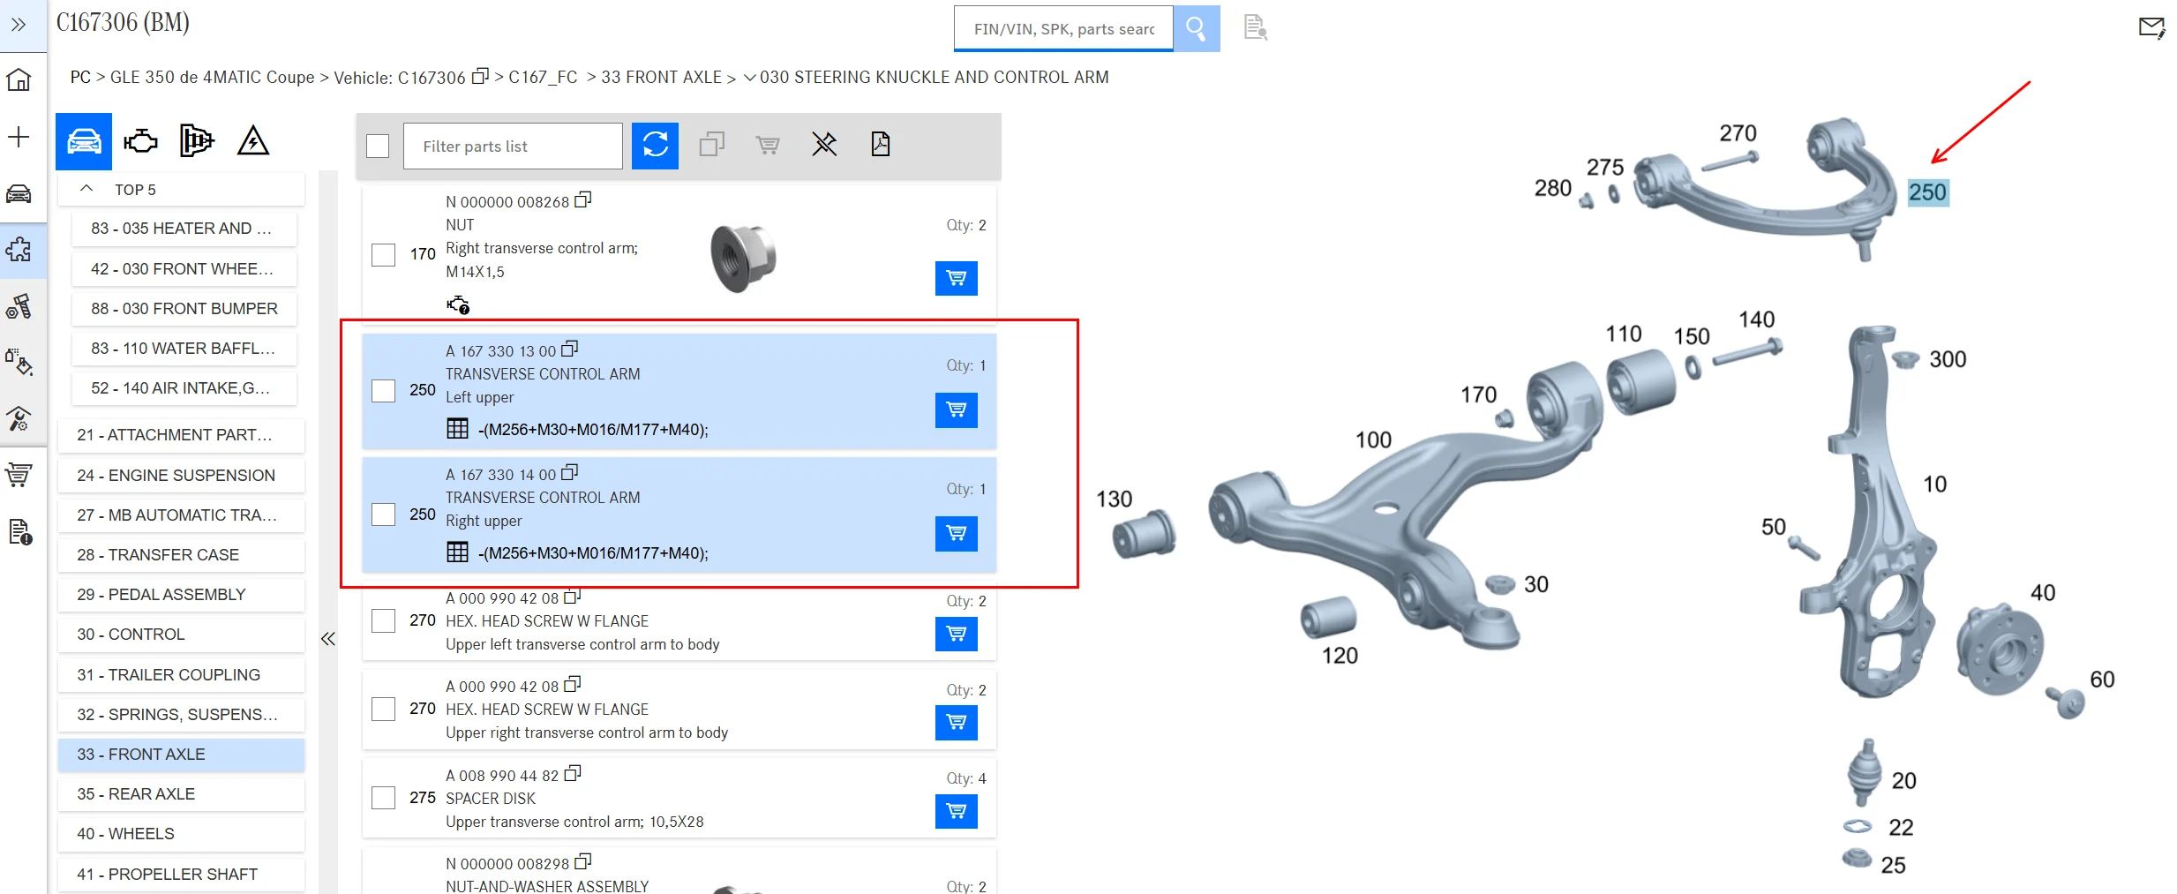Screen dimensions: 2177x894
Task: Copy part number A 167 330 13 00
Action: [x=569, y=349]
